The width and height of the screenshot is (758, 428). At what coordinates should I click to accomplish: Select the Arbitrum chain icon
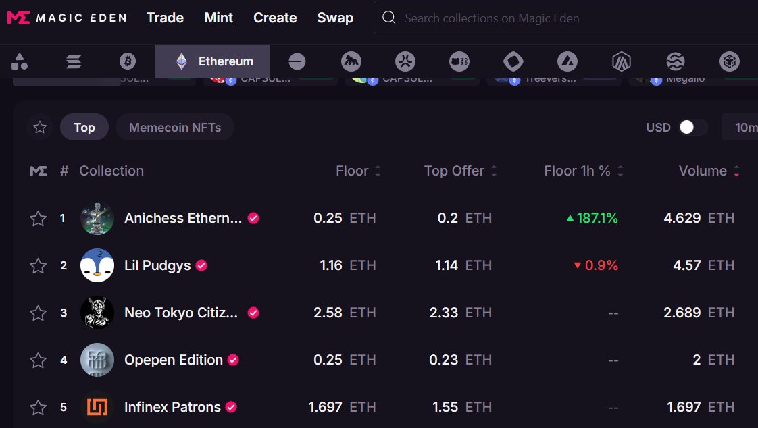622,61
